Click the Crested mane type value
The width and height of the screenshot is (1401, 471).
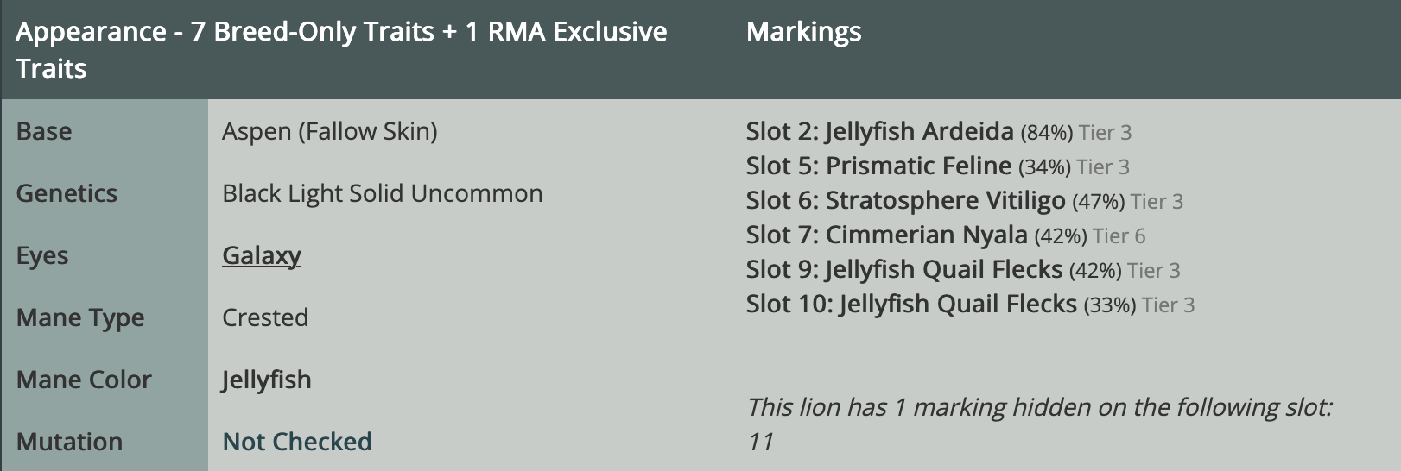pos(264,317)
